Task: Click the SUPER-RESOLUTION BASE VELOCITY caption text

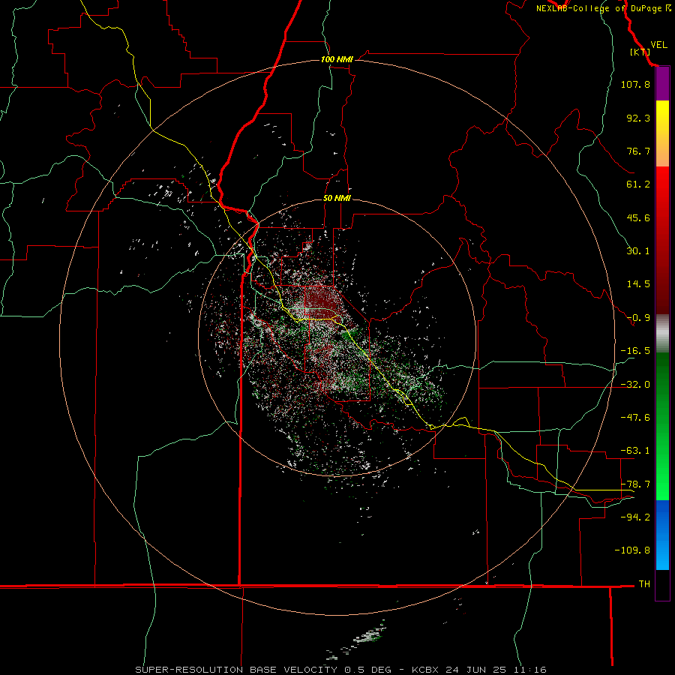Action: (236, 670)
